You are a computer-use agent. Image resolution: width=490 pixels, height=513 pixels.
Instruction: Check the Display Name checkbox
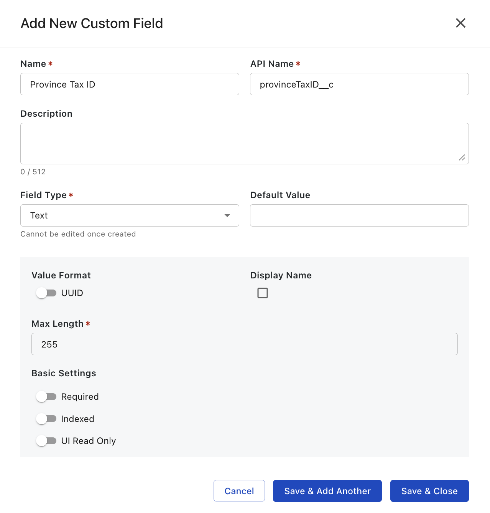[263, 293]
